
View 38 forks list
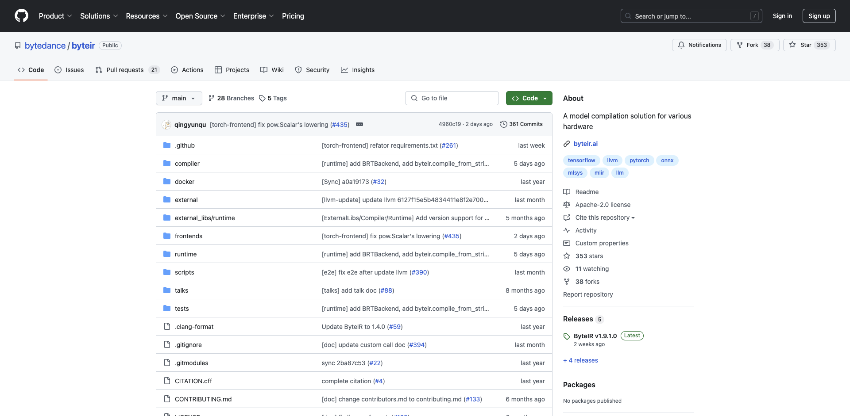click(587, 282)
